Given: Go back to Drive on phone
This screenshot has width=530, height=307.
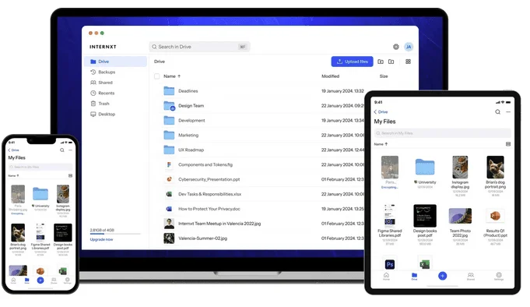Looking at the screenshot, I should 13,150.
